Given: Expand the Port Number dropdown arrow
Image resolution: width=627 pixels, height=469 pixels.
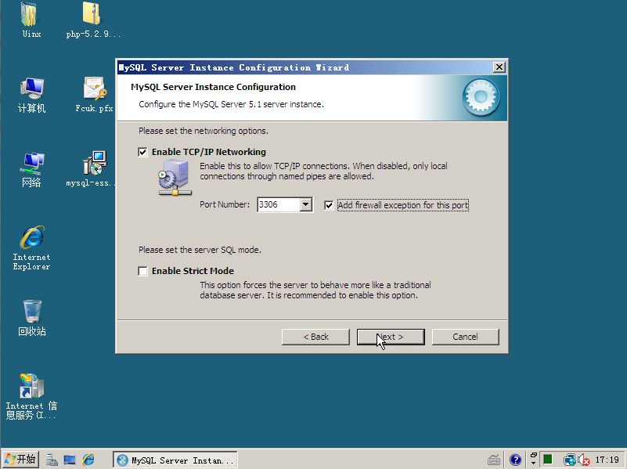Looking at the screenshot, I should (x=305, y=204).
